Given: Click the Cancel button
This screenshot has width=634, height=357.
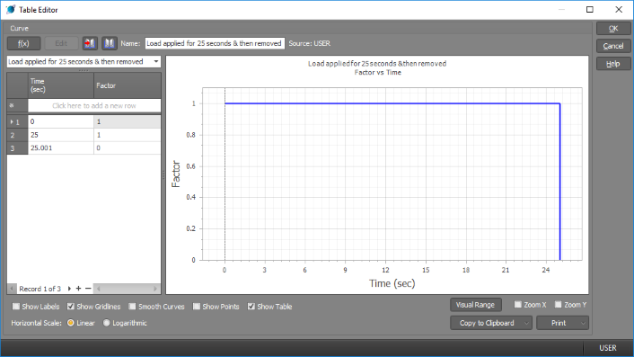Looking at the screenshot, I should tap(613, 46).
